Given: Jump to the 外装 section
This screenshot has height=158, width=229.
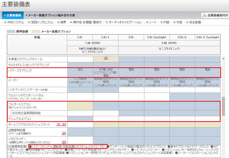Looking at the screenshot, I should point(178,22).
